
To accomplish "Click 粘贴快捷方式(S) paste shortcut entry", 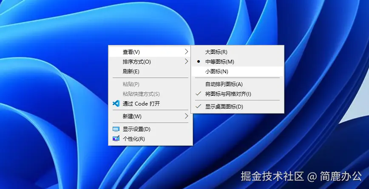I will (x=150, y=94).
